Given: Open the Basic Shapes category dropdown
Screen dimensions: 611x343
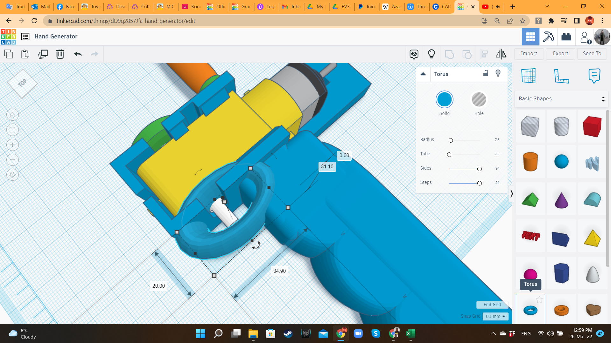Looking at the screenshot, I should (561, 98).
